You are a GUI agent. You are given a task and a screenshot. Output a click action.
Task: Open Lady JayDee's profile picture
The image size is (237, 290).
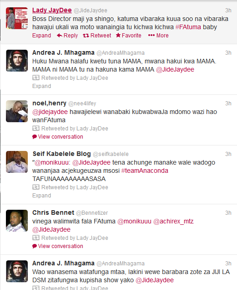tap(17, 18)
